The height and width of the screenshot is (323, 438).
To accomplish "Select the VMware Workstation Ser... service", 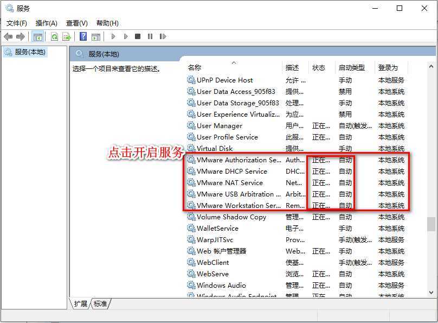I will pyautogui.click(x=239, y=206).
